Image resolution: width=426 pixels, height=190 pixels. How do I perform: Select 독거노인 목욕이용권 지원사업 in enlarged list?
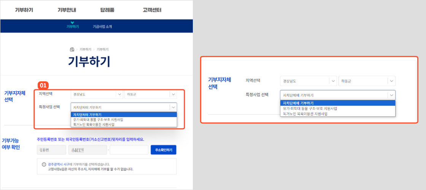pyautogui.click(x=338, y=114)
